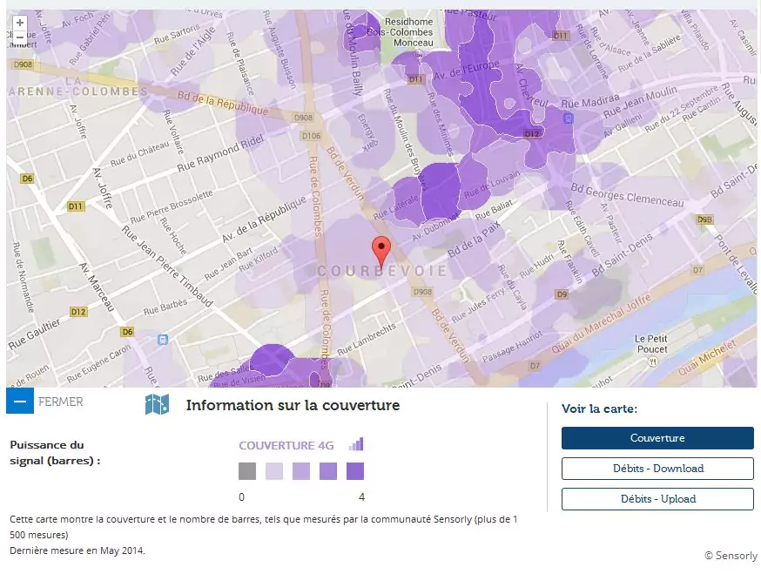The width and height of the screenshot is (761, 574).
Task: Click the map icon beside coverage information
Action: pos(157,404)
